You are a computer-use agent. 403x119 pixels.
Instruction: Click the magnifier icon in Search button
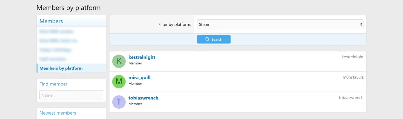(207, 39)
